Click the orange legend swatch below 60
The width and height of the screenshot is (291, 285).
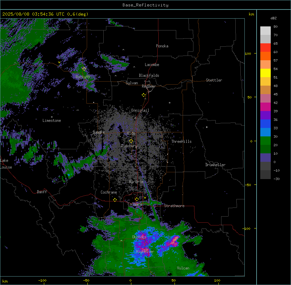pyautogui.click(x=265, y=56)
